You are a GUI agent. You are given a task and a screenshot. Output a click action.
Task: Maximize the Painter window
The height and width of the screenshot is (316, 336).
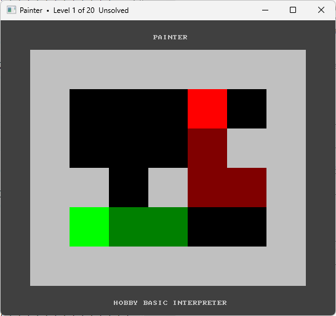[293, 10]
